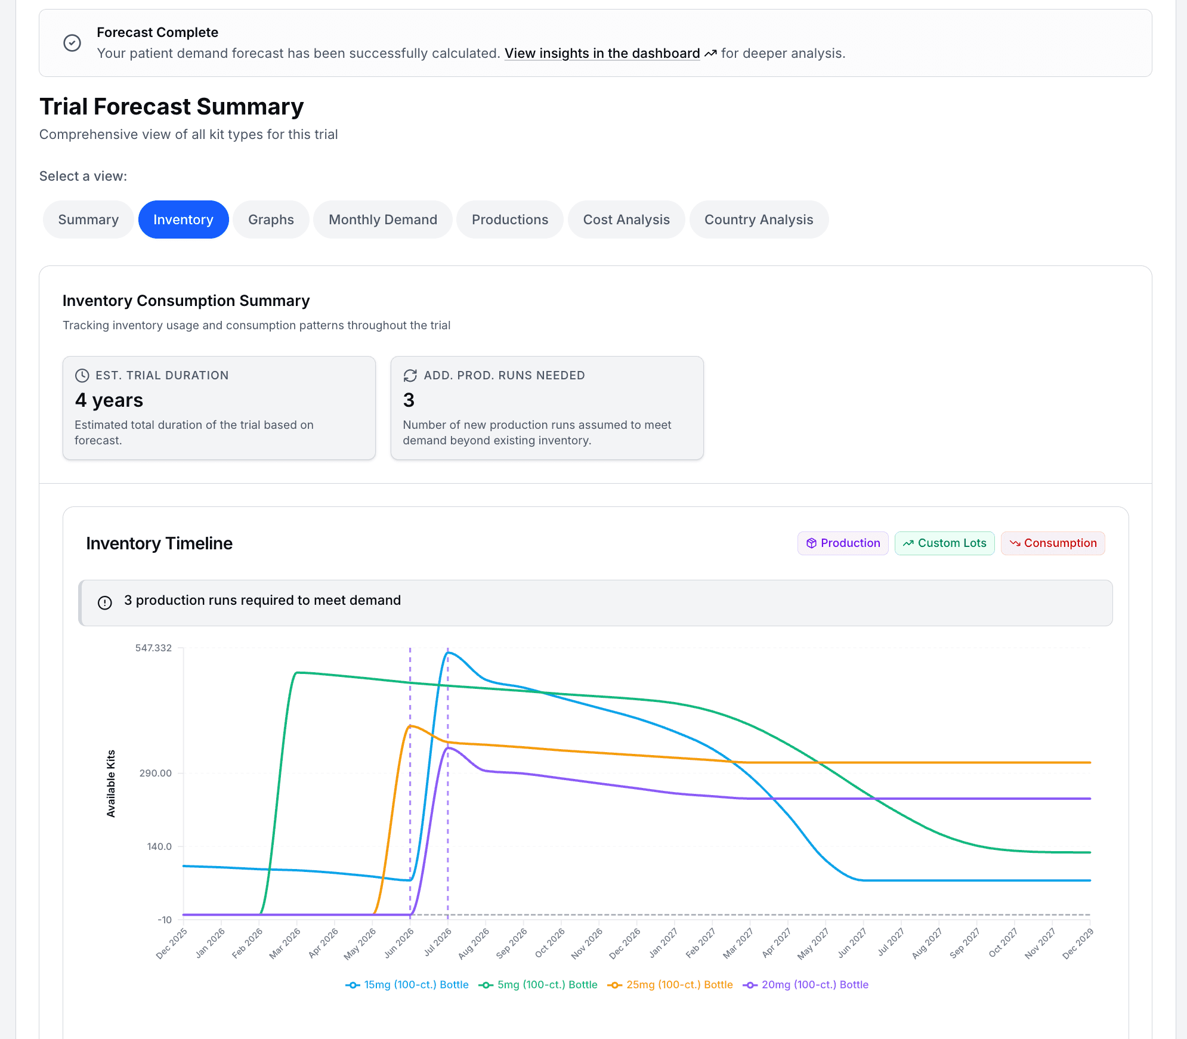The image size is (1187, 1039).
Task: Click the refresh icon beside Add. Prod. Runs Needed
Action: pos(410,375)
